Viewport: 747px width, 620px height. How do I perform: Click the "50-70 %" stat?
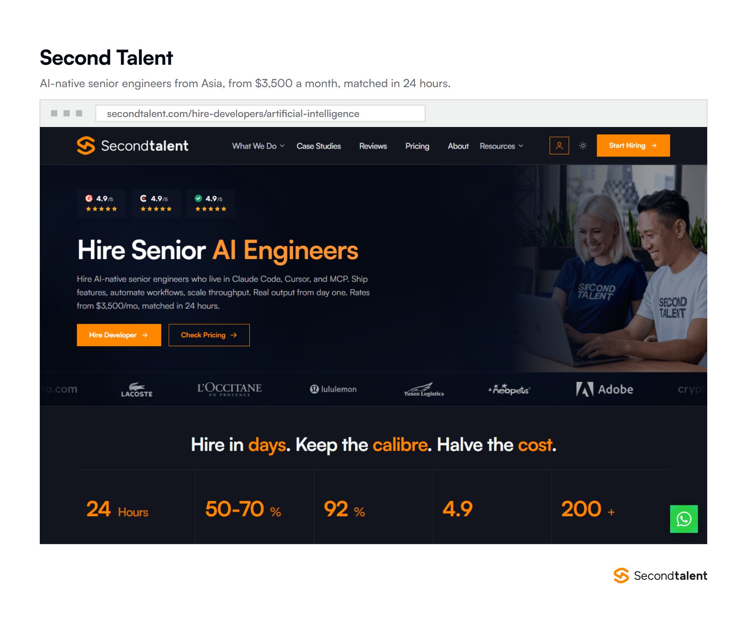point(243,509)
